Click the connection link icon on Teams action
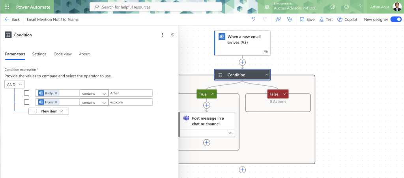The height and width of the screenshot is (178, 404). [230, 133]
